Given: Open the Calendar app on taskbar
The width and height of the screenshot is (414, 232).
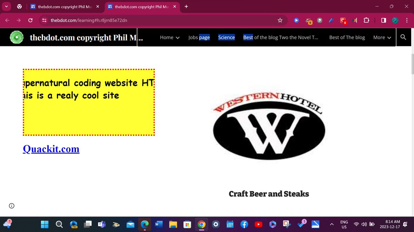Looking at the screenshot, I should coord(230,224).
